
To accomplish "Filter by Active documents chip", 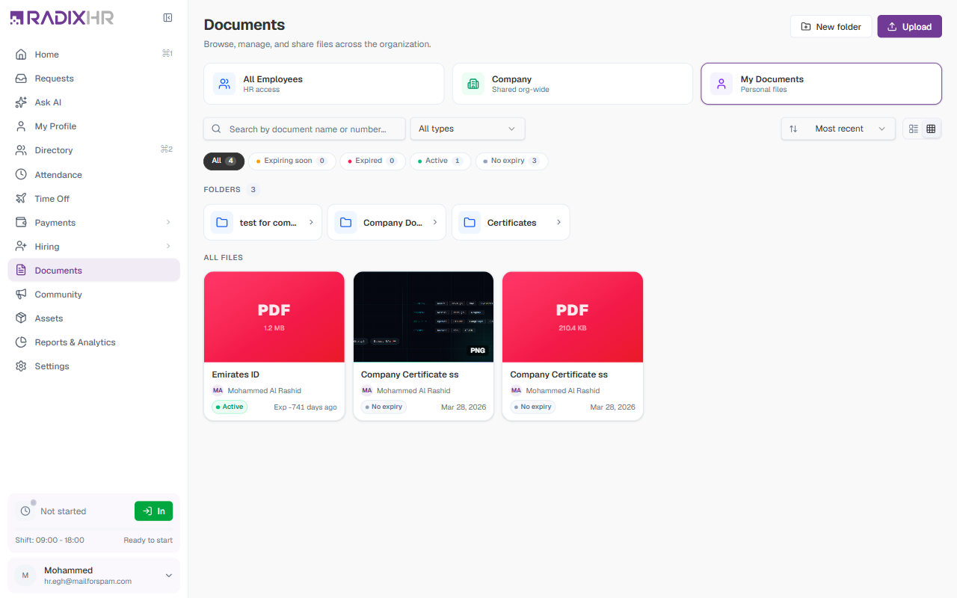I will point(440,161).
